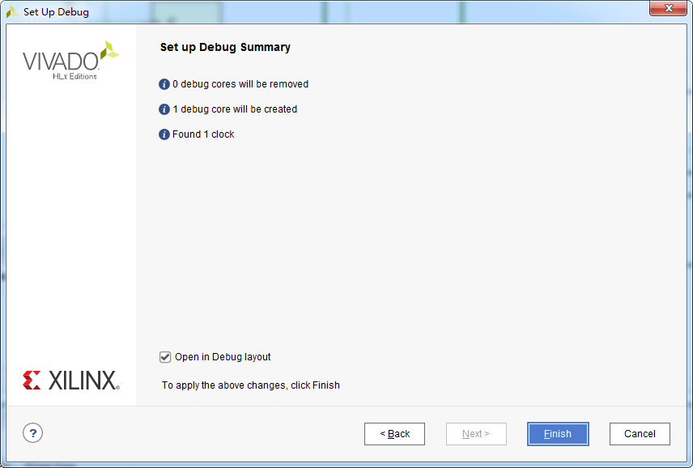
Task: Go back with the Back button
Action: point(394,434)
